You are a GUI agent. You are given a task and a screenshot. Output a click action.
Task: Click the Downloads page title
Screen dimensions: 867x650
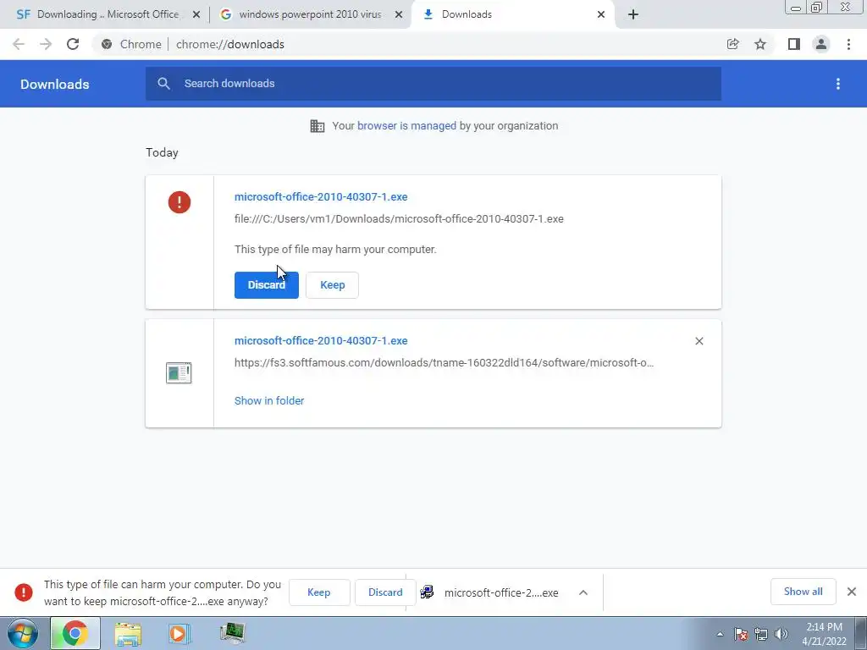pos(55,84)
